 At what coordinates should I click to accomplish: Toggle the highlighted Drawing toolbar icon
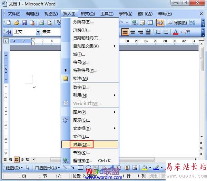tap(160, 22)
